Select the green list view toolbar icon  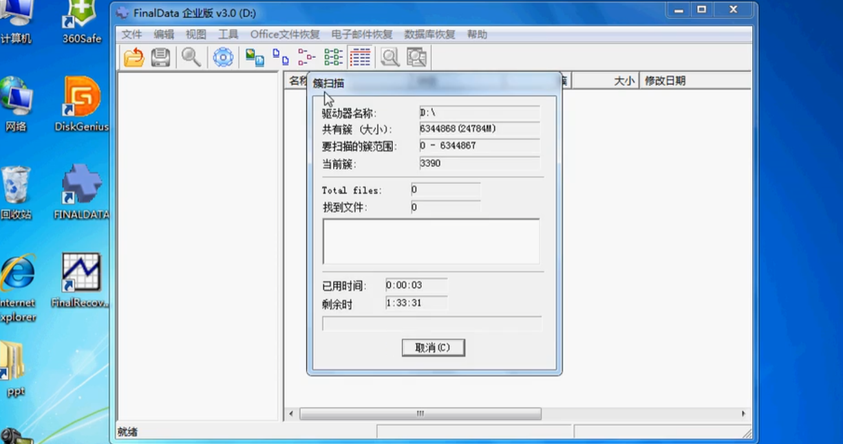click(x=333, y=58)
